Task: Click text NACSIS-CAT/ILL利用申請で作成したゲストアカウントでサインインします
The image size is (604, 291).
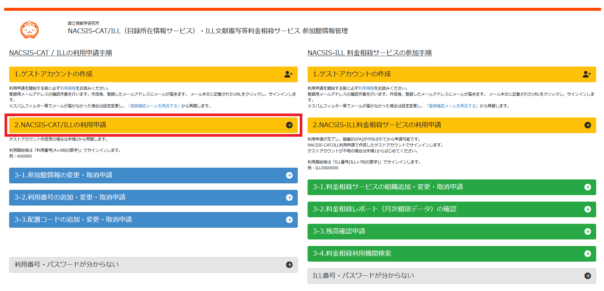Action: pyautogui.click(x=375, y=145)
